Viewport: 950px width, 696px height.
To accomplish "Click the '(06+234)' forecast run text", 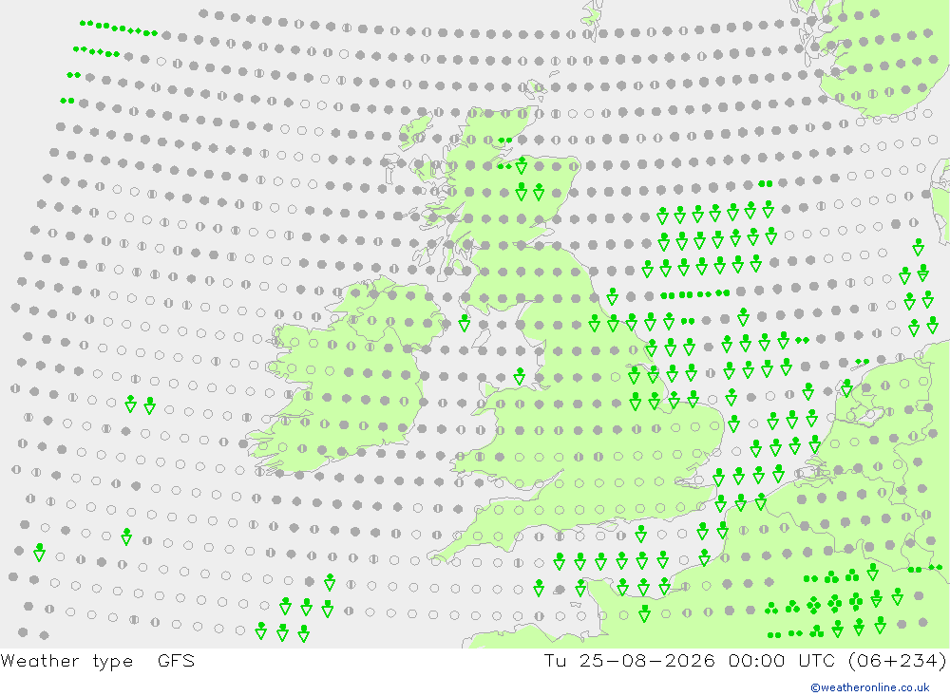I will 898,661.
